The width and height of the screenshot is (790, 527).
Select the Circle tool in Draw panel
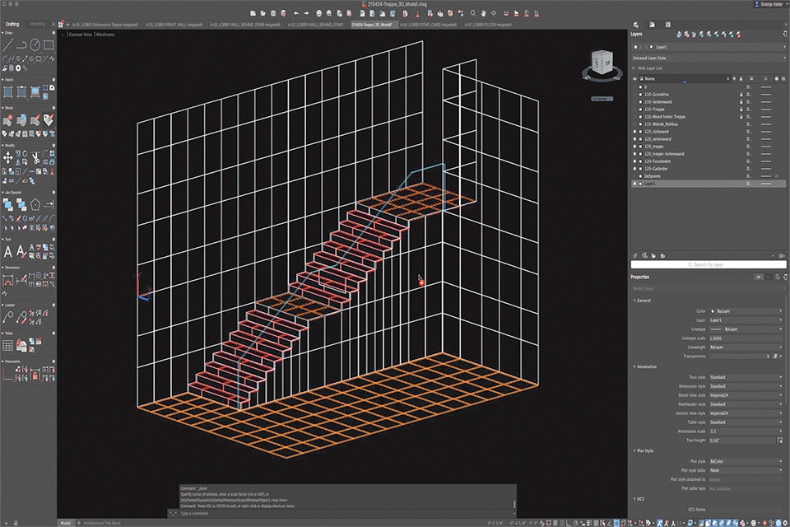coord(35,45)
